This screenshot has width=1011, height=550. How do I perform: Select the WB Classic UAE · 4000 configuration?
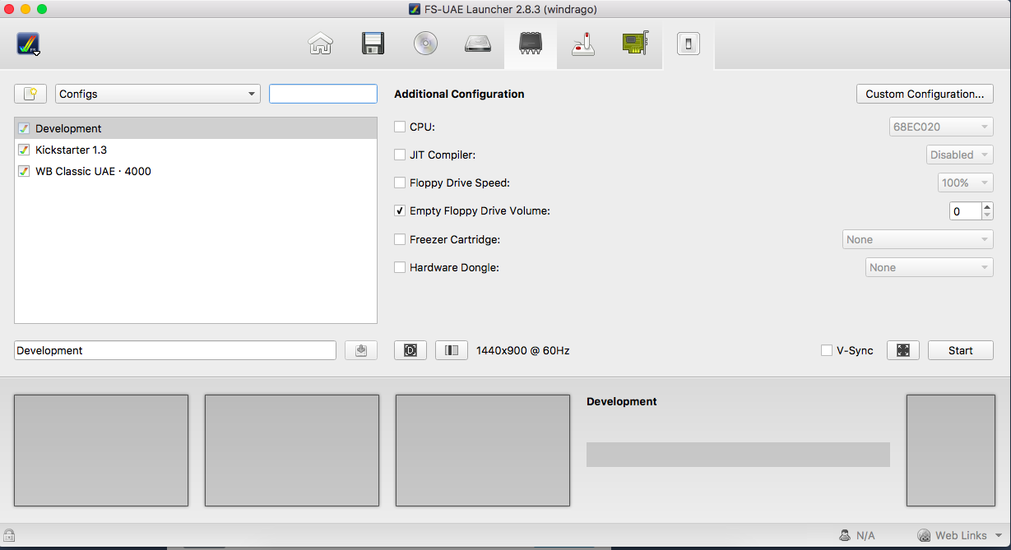(196, 171)
